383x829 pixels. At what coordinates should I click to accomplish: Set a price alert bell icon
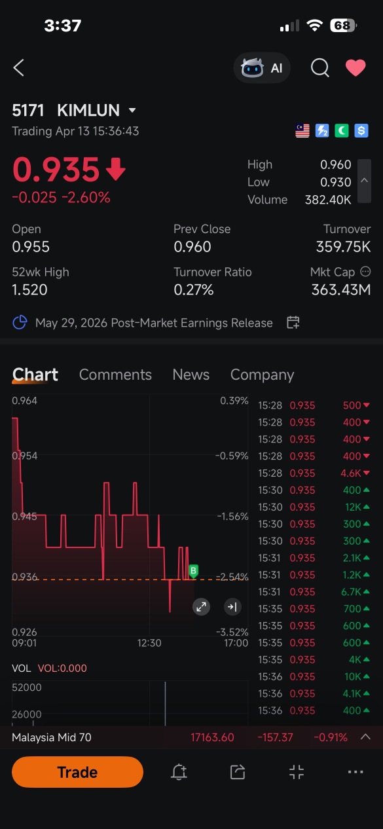pos(179,772)
